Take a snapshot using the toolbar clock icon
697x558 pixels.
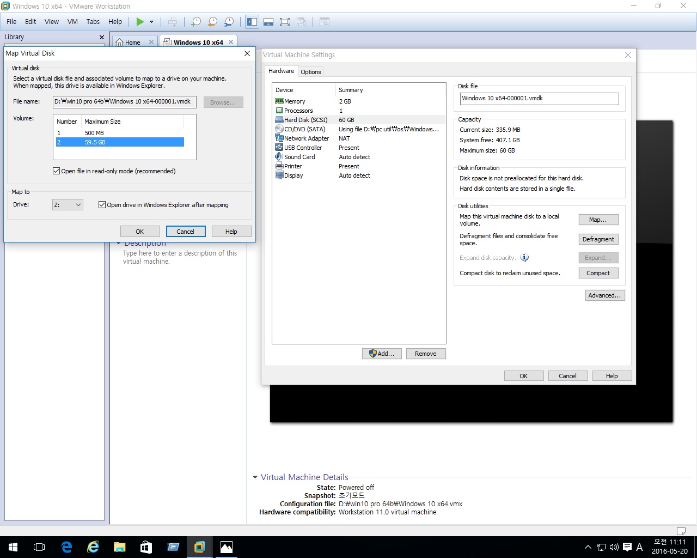(196, 22)
